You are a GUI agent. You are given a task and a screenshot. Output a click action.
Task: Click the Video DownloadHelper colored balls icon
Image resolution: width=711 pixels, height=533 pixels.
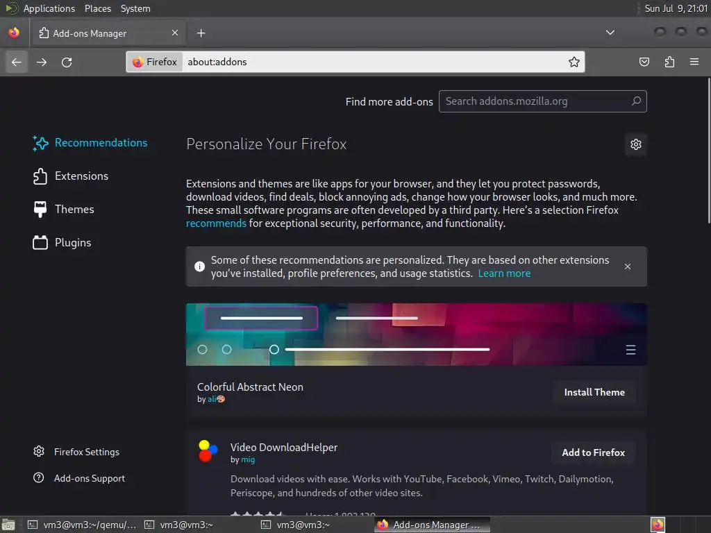click(208, 451)
